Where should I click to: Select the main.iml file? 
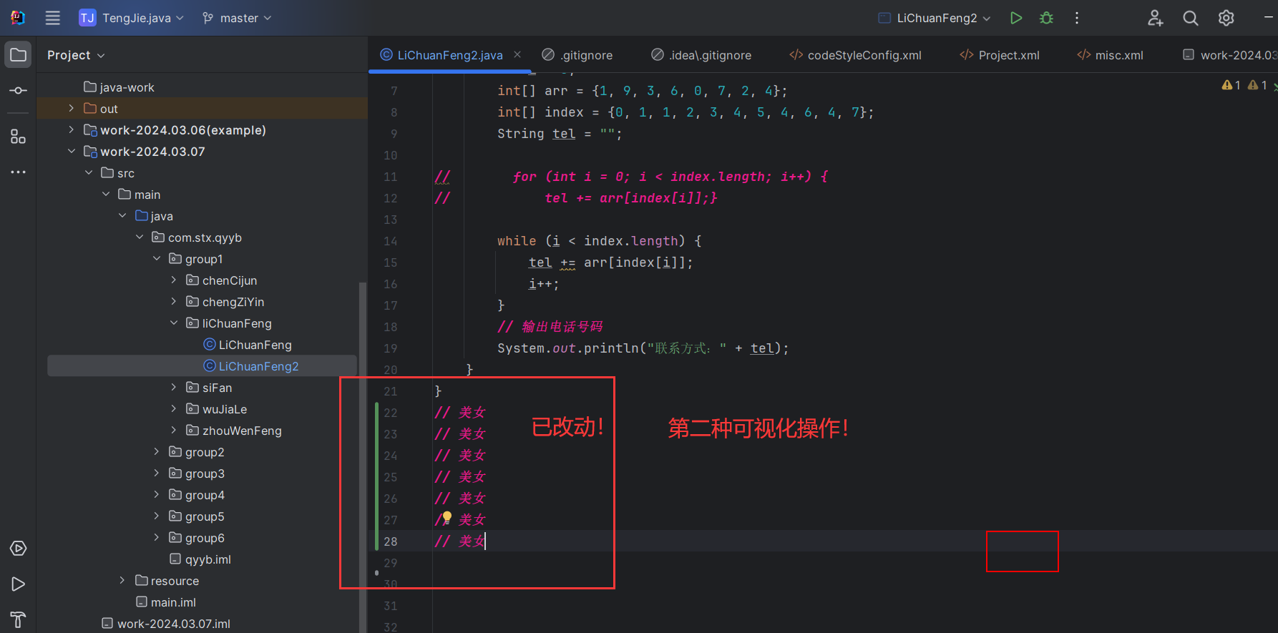(165, 602)
